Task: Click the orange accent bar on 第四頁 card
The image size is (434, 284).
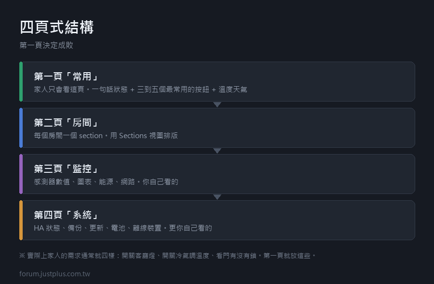Action: click(x=21, y=220)
